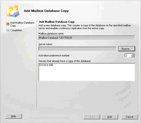Click empty area of the servers list box
The height and width of the screenshot is (123, 141).
[87, 74]
